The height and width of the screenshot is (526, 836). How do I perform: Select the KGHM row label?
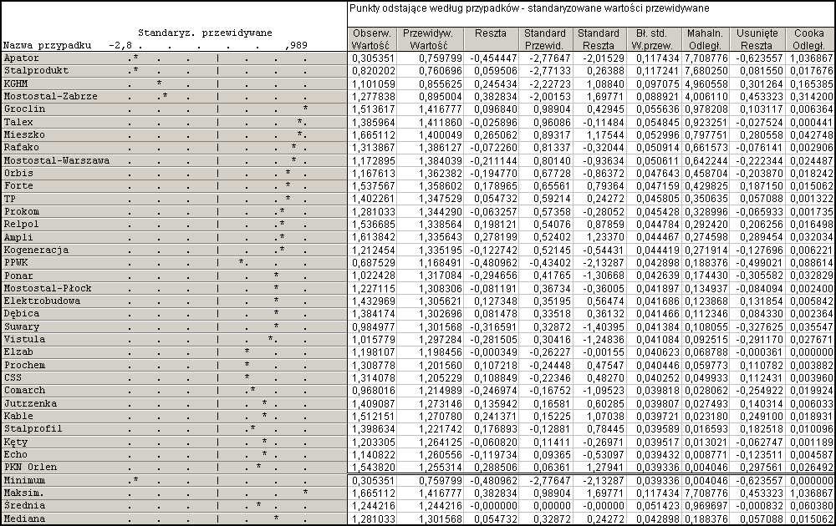pos(15,83)
